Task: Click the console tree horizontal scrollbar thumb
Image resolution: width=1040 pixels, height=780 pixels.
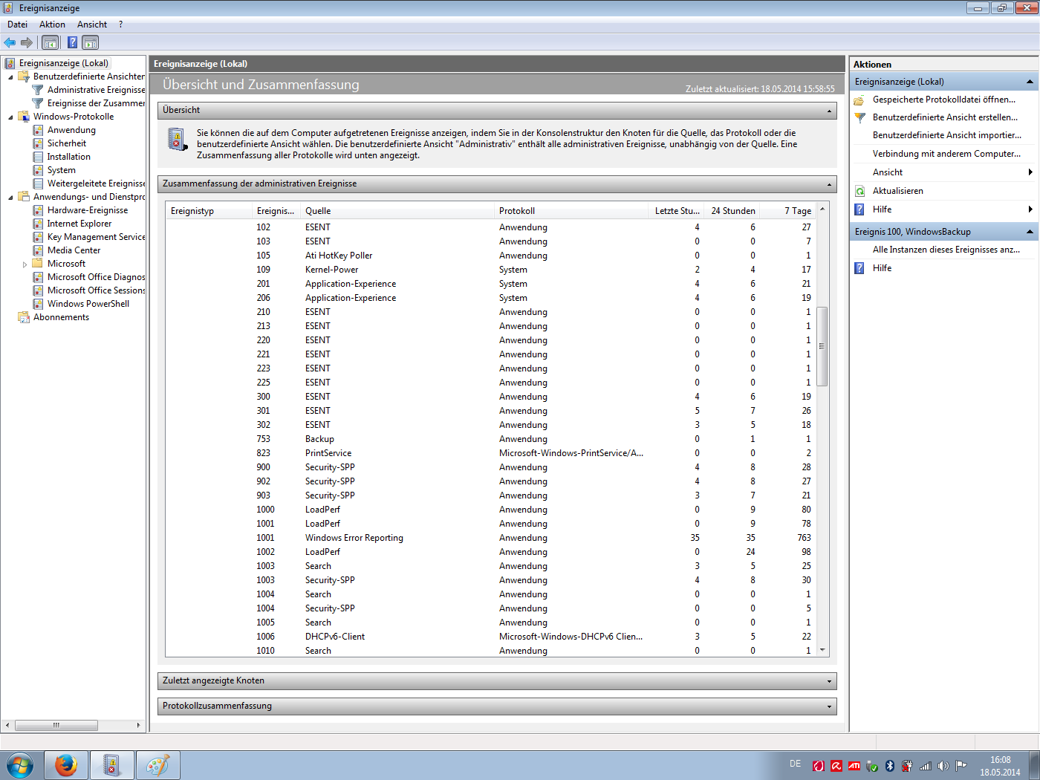Action: [x=56, y=725]
